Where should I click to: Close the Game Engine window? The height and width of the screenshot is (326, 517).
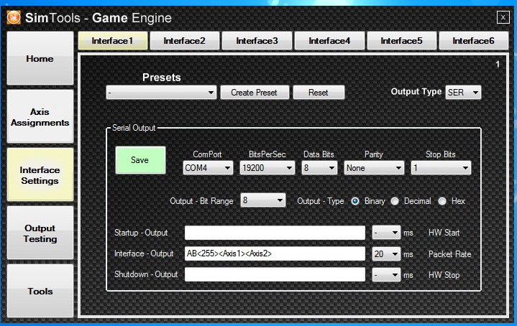click(x=503, y=17)
